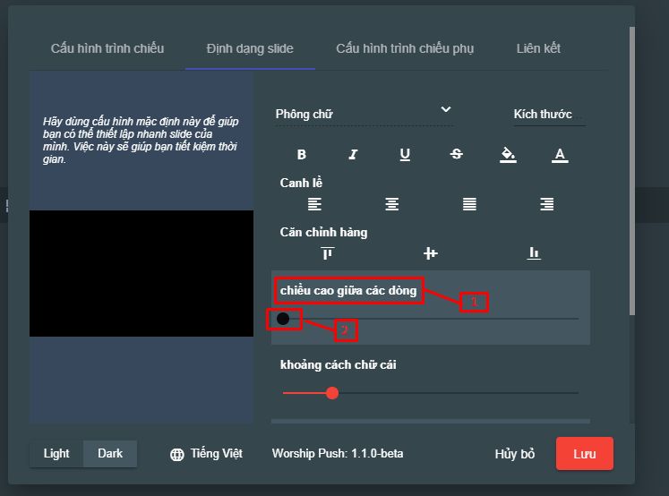The width and height of the screenshot is (669, 496).
Task: Switch to Cấu hình trình chiếu tab
Action: pos(107,48)
